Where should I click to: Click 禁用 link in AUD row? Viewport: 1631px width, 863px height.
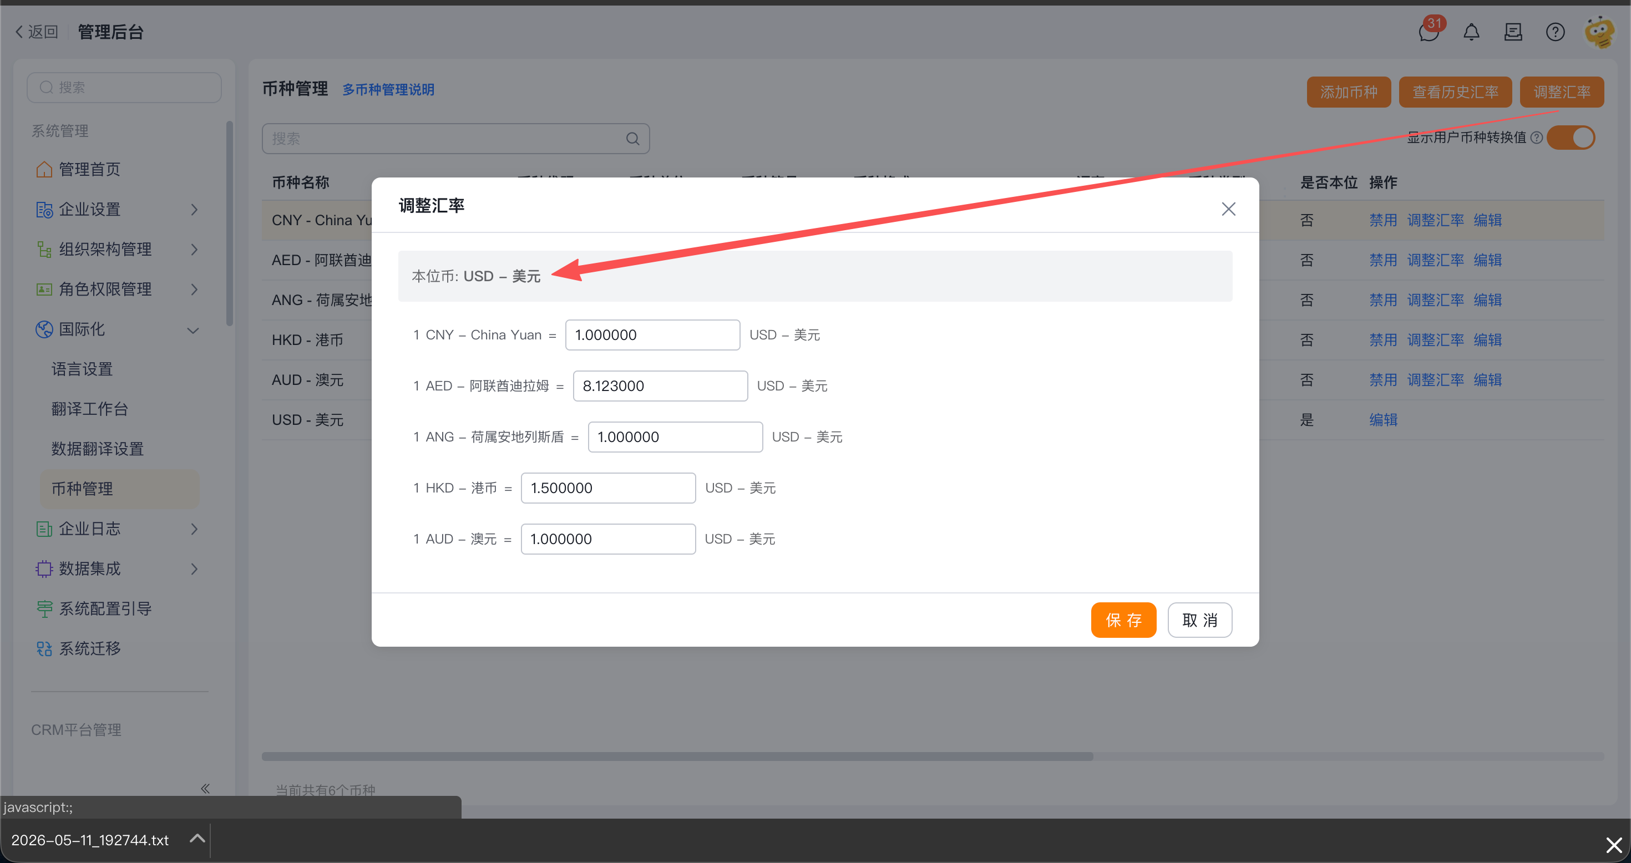[x=1383, y=379]
